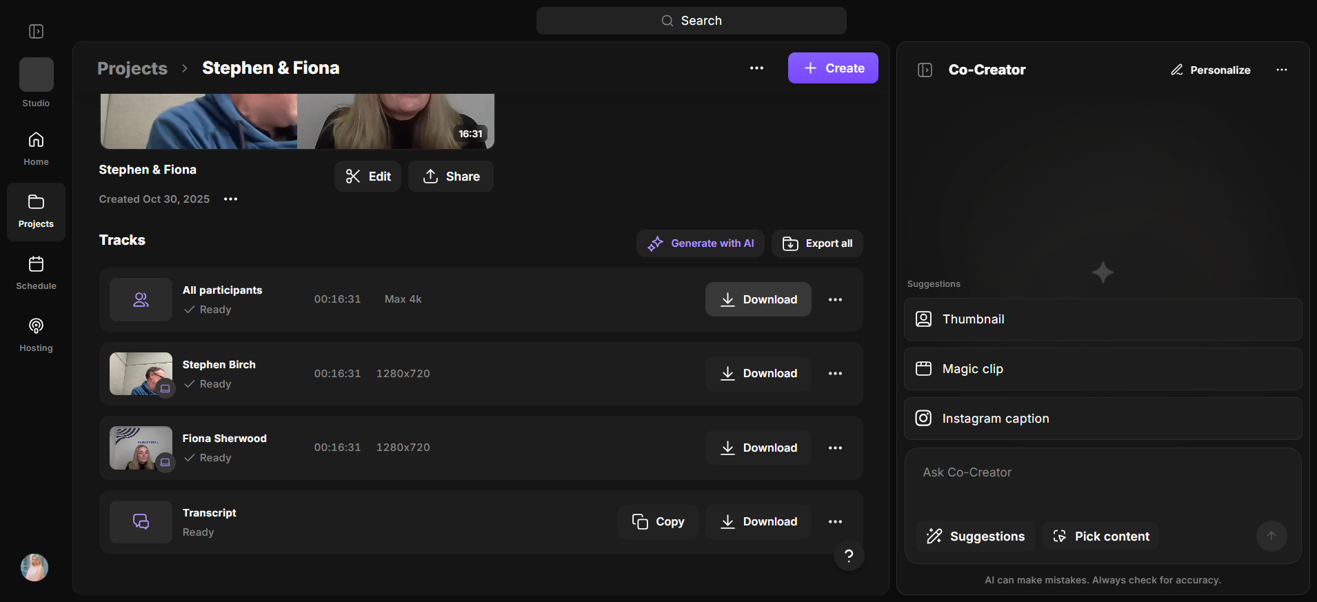Viewport: 1317px width, 602px height.
Task: Send the Co-Creator message arrow
Action: pos(1271,536)
